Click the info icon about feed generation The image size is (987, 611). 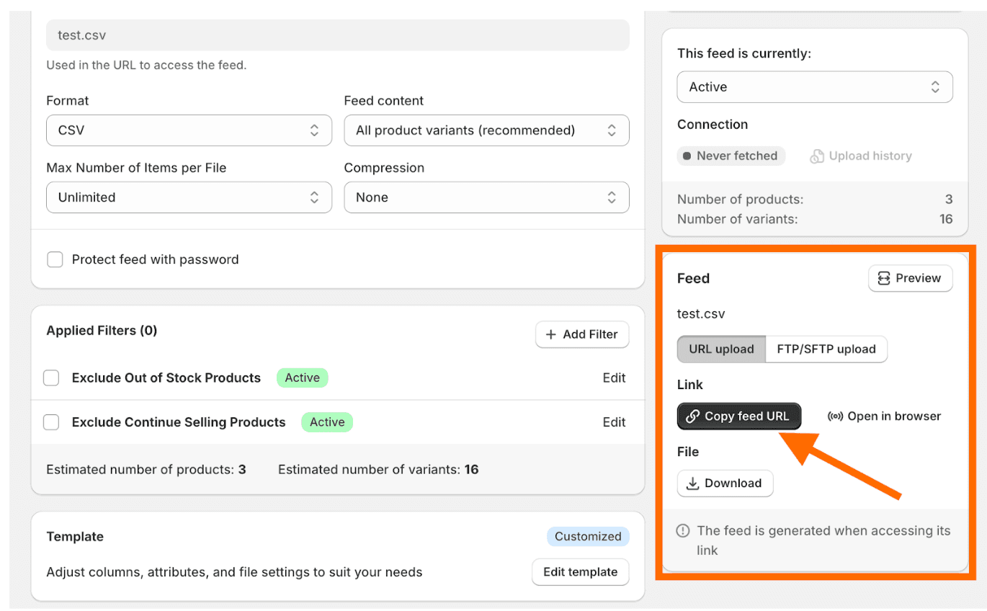point(682,530)
